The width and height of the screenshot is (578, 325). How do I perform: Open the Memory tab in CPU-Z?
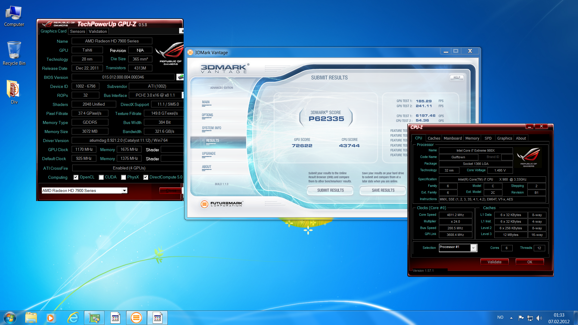coord(472,138)
